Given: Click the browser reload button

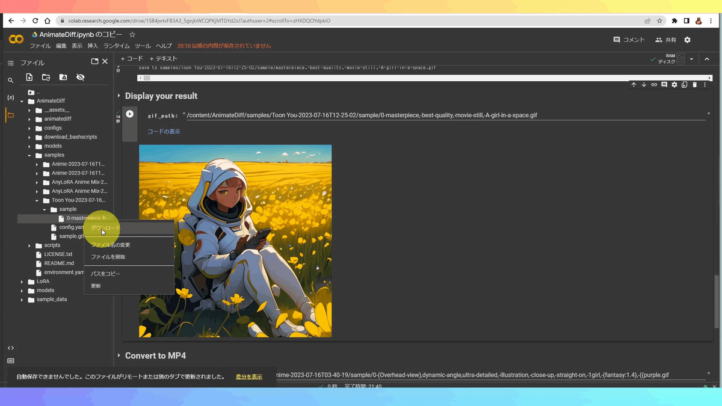Looking at the screenshot, I should [x=36, y=20].
